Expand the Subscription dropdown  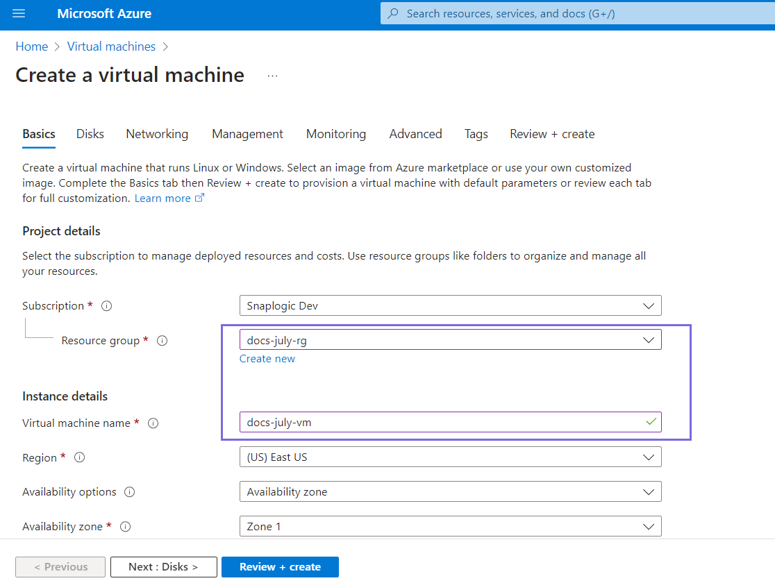tap(450, 305)
